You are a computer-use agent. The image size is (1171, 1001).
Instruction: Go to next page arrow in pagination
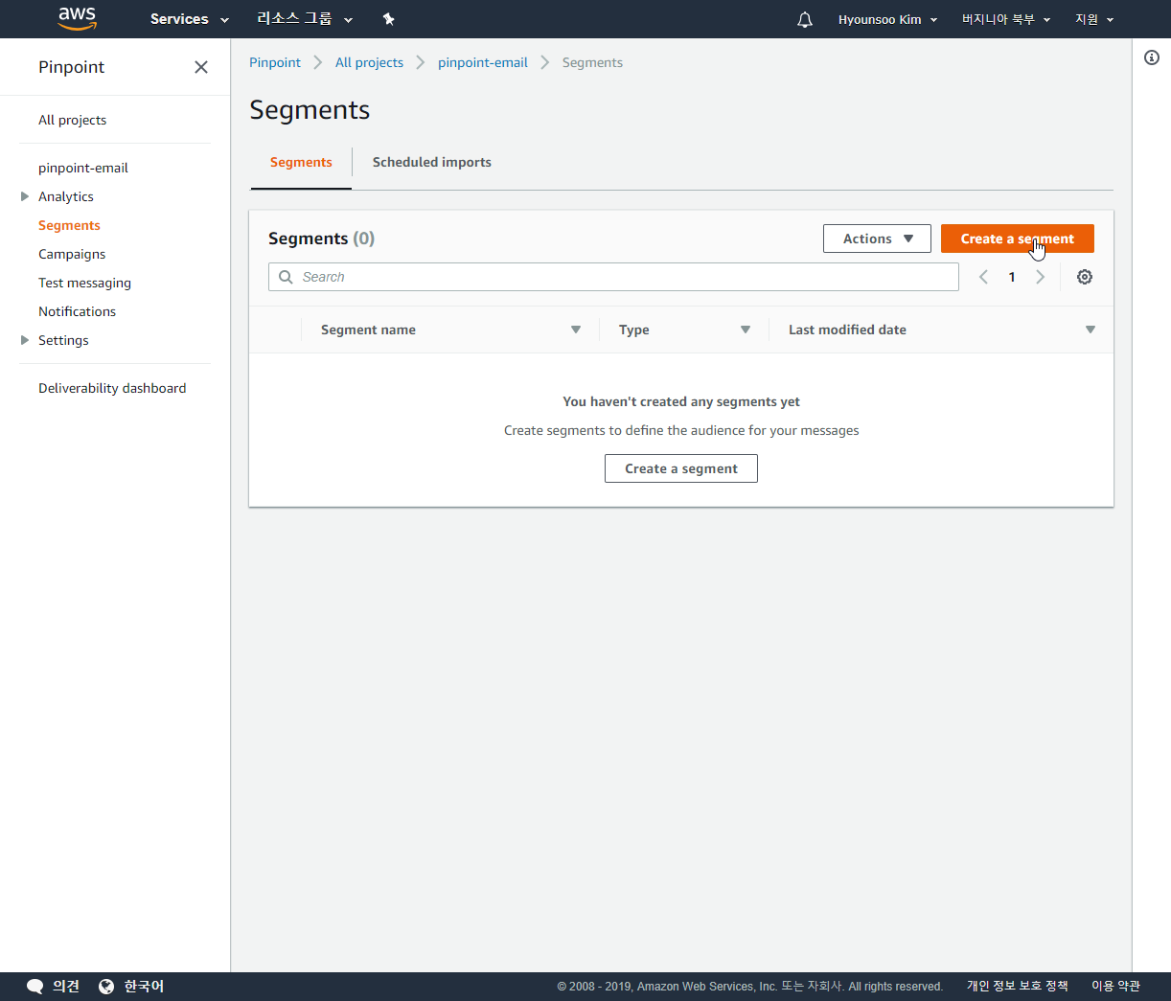click(1041, 277)
